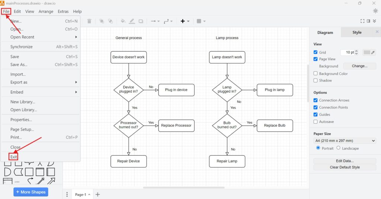The width and height of the screenshot is (381, 199).
Task: Select the Landscape radio button
Action: [x=338, y=148]
